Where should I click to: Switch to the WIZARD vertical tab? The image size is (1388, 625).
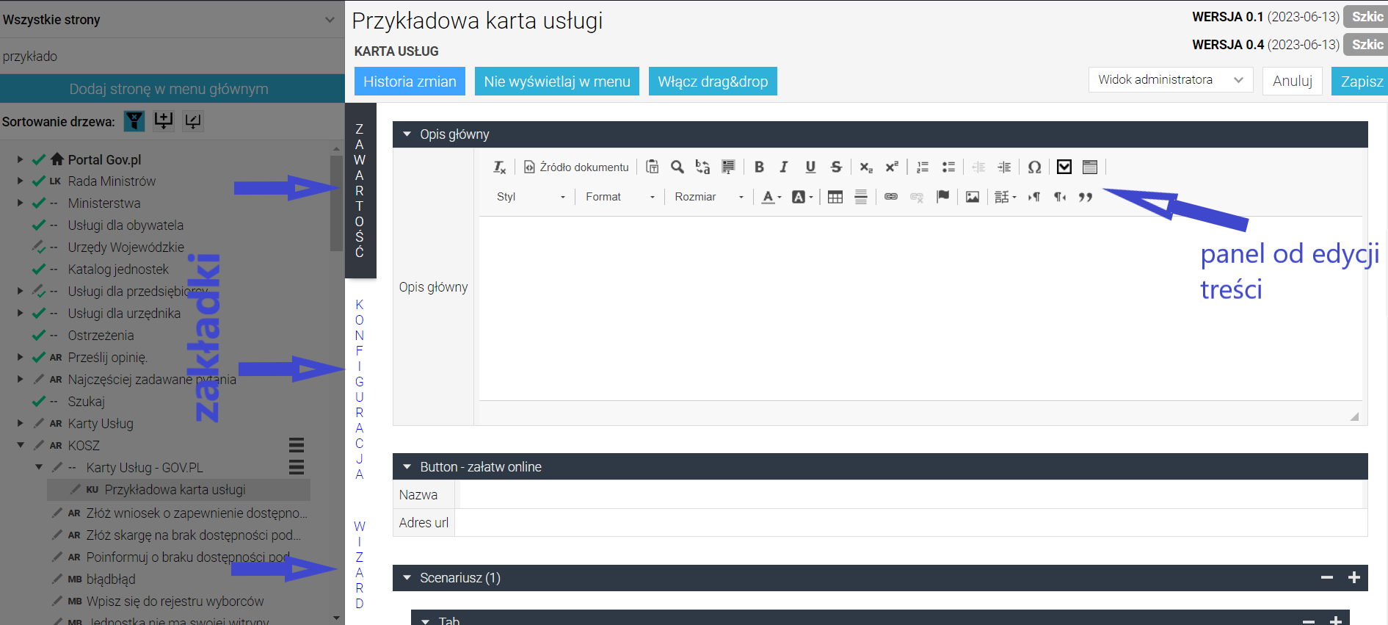coord(360,565)
